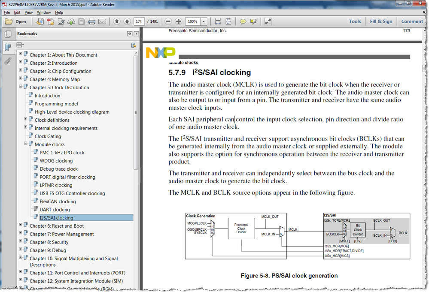
Task: Open the Print dialog
Action: 92,21
